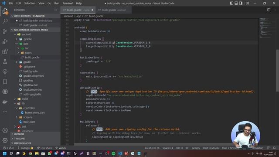
Task: Open the Extensions view
Action: [5, 51]
